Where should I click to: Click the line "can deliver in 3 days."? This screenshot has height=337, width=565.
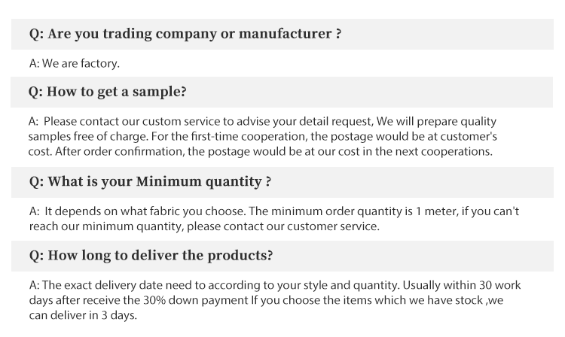tap(83, 315)
